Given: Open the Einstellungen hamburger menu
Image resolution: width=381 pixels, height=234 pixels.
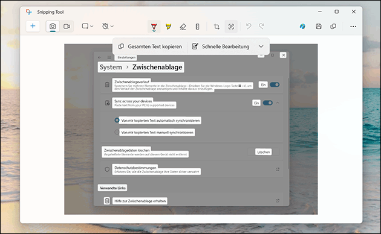Looking at the screenshot, I should coord(109,57).
